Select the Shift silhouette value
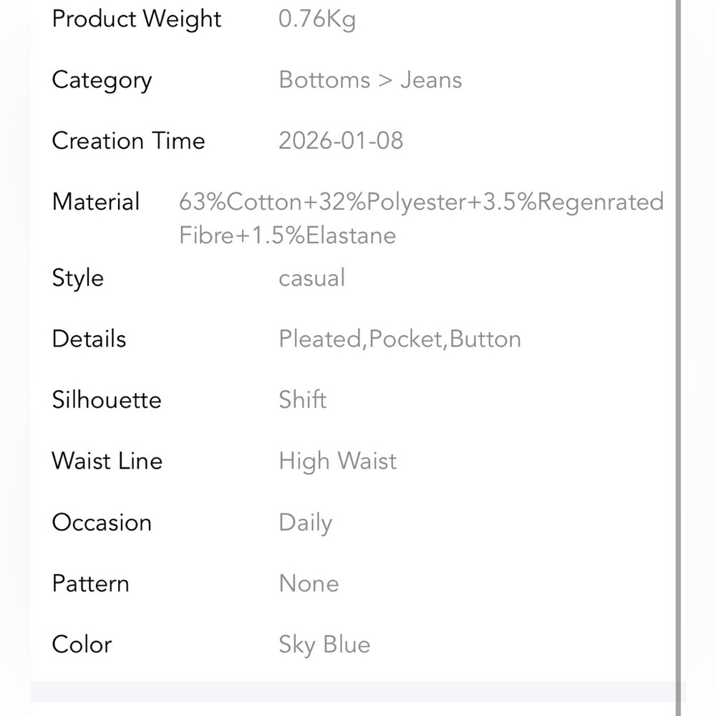This screenshot has height=716, width=716. pyautogui.click(x=302, y=400)
